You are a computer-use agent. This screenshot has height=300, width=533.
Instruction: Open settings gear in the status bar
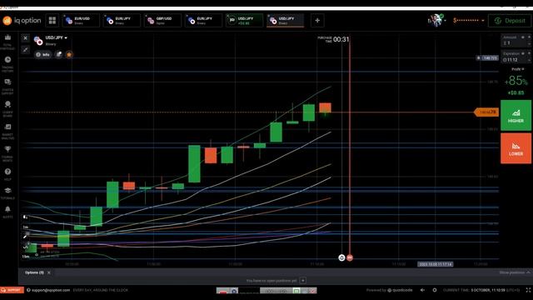(x=435, y=290)
